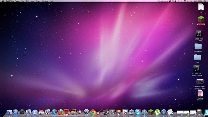Open Dashboard from the dock

(x=22, y=112)
